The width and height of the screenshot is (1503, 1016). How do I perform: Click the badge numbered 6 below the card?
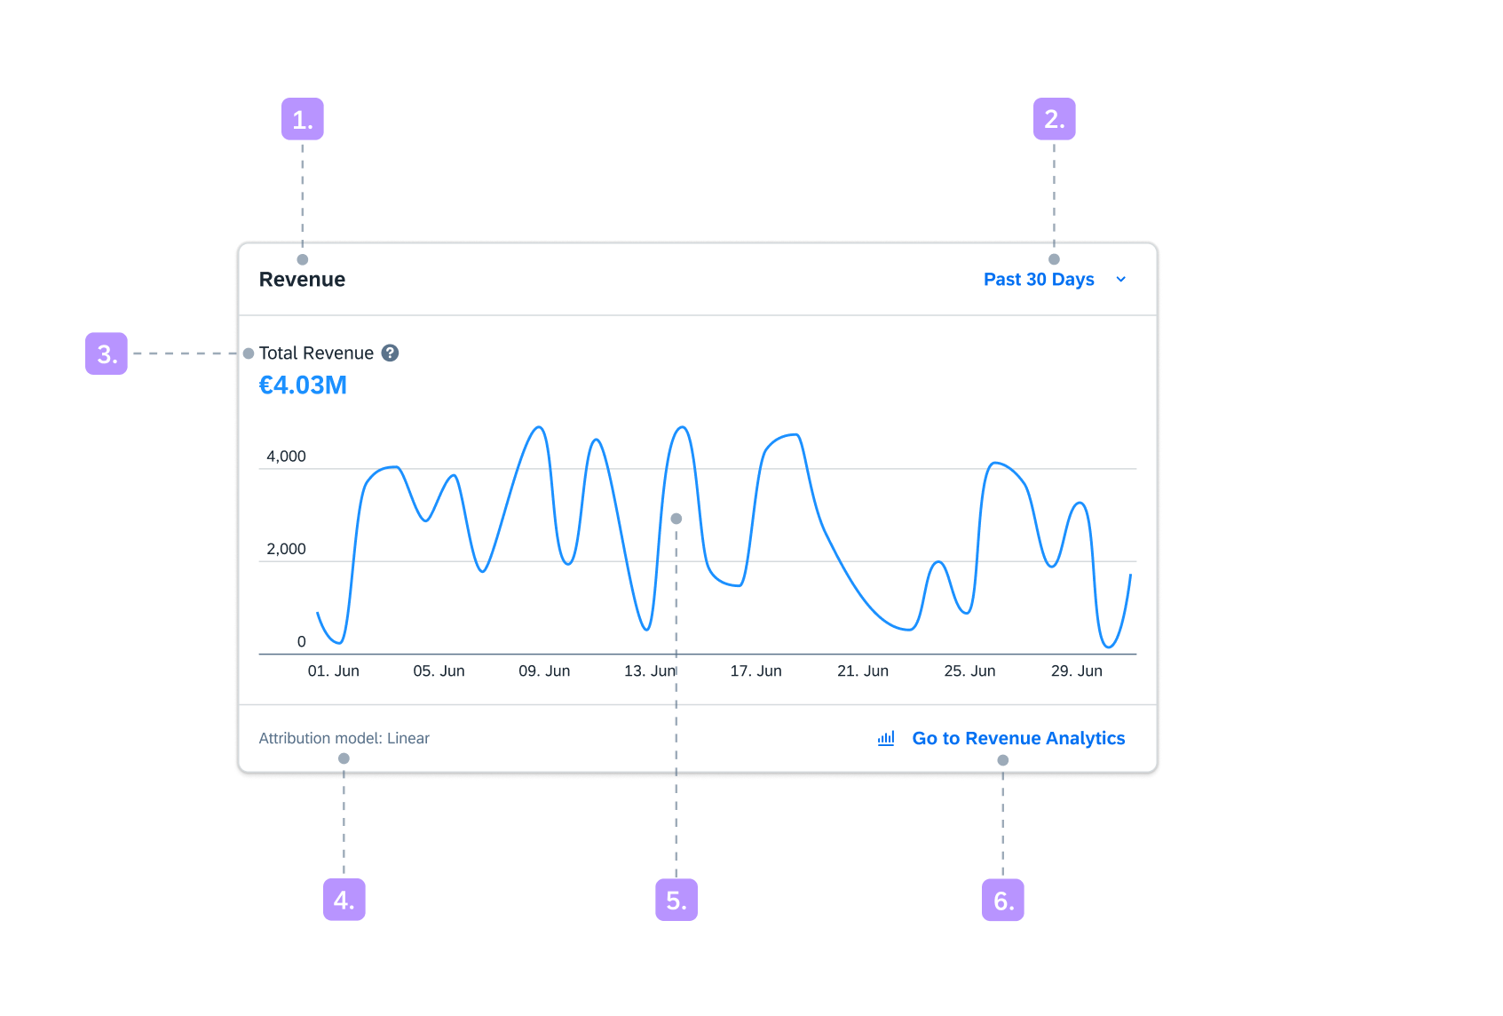coord(1001,900)
